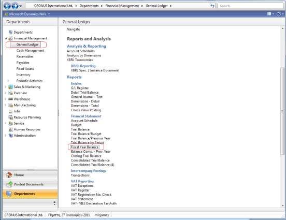286x220 pixels.
Task: Click the Human Resources icon
Action: 10,129
